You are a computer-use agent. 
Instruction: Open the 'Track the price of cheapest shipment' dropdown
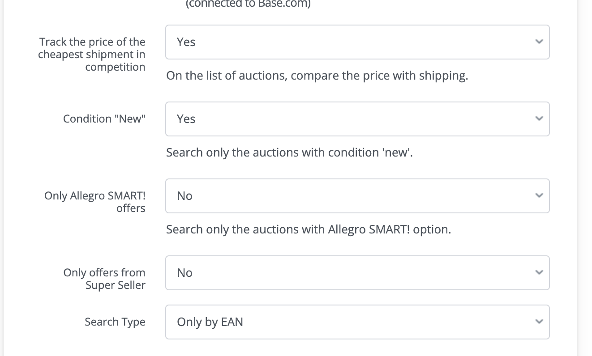click(x=357, y=42)
